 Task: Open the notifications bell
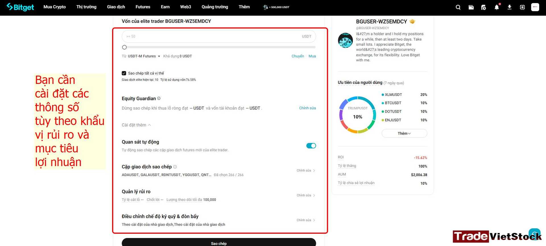tap(497, 7)
